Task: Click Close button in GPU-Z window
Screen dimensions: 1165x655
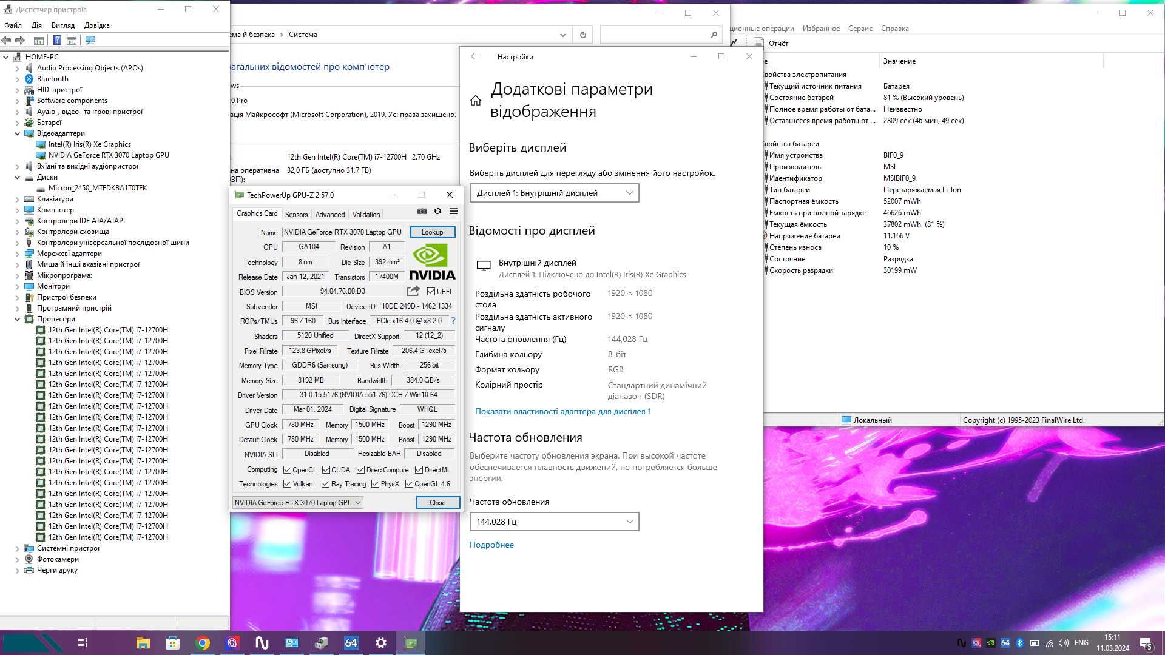Action: 436,502
